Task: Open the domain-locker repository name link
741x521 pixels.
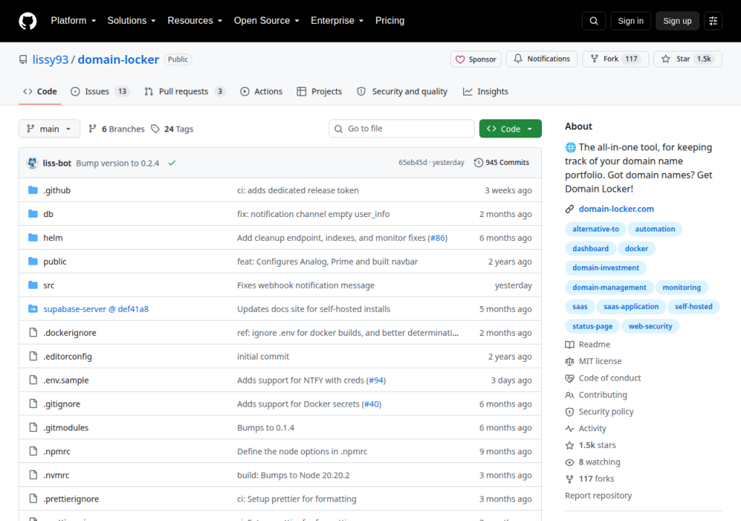Action: pos(118,59)
